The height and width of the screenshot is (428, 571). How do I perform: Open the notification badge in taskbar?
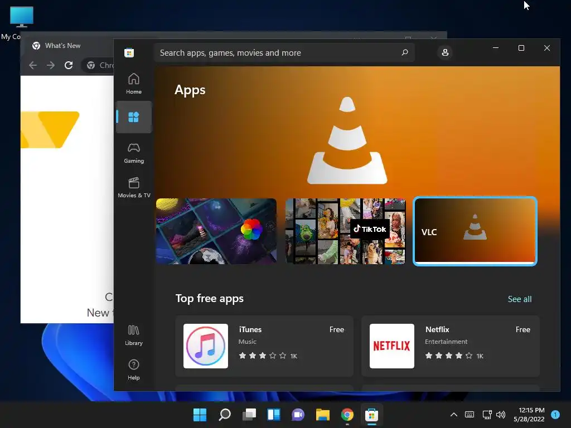point(555,415)
